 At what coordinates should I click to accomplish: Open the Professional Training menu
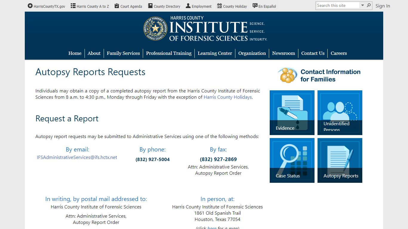[x=169, y=53]
